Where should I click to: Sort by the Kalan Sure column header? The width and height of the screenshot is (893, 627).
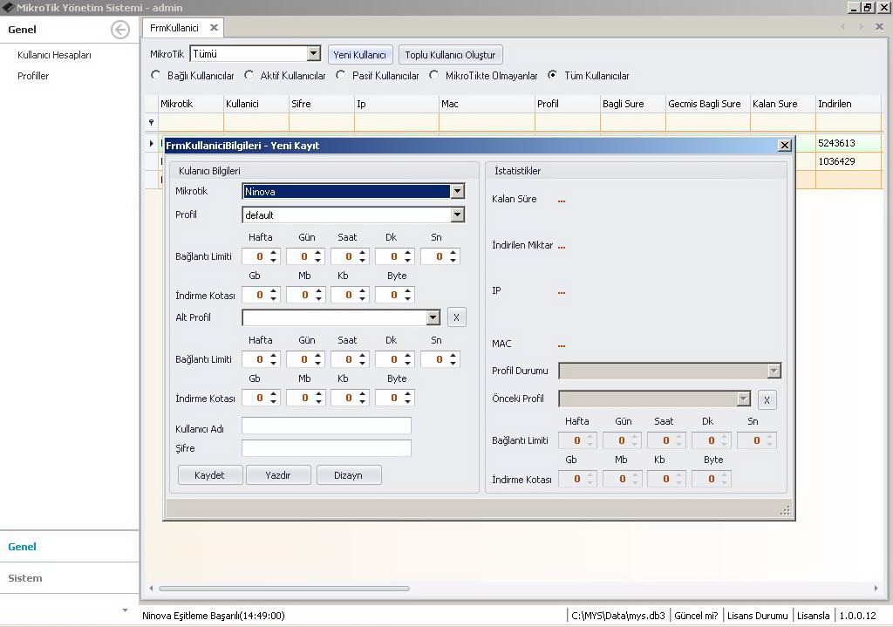[x=783, y=104]
